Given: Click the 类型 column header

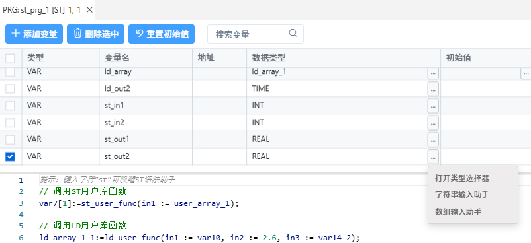Looking at the screenshot, I should click(61, 58).
